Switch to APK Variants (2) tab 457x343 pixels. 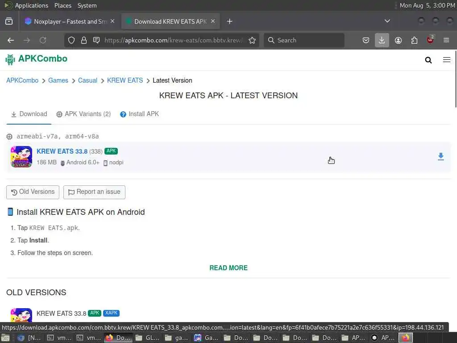83,114
